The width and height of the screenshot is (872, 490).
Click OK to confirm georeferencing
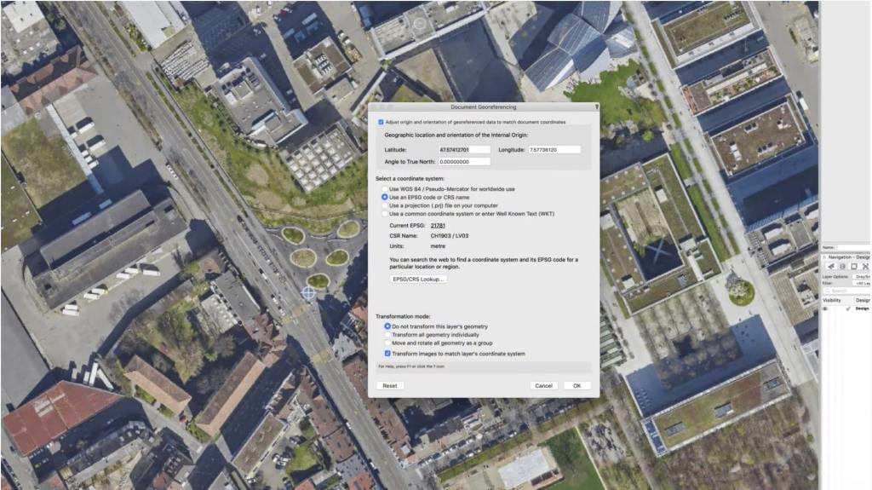(577, 385)
